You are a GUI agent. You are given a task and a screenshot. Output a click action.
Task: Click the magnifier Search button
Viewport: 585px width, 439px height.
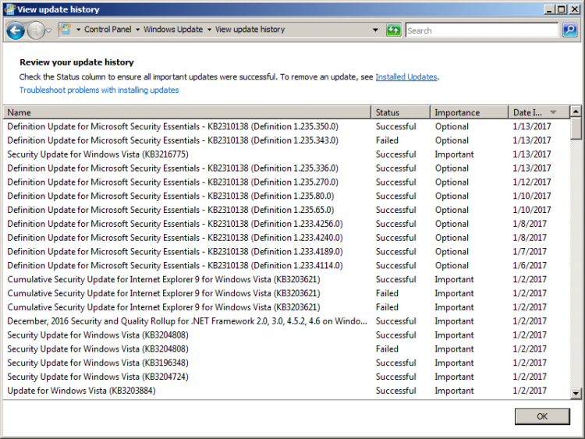pyautogui.click(x=569, y=30)
